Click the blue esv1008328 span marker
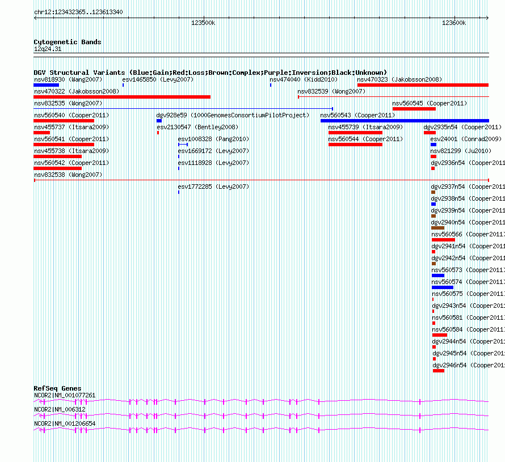The width and height of the screenshot is (505, 462). click(x=183, y=145)
